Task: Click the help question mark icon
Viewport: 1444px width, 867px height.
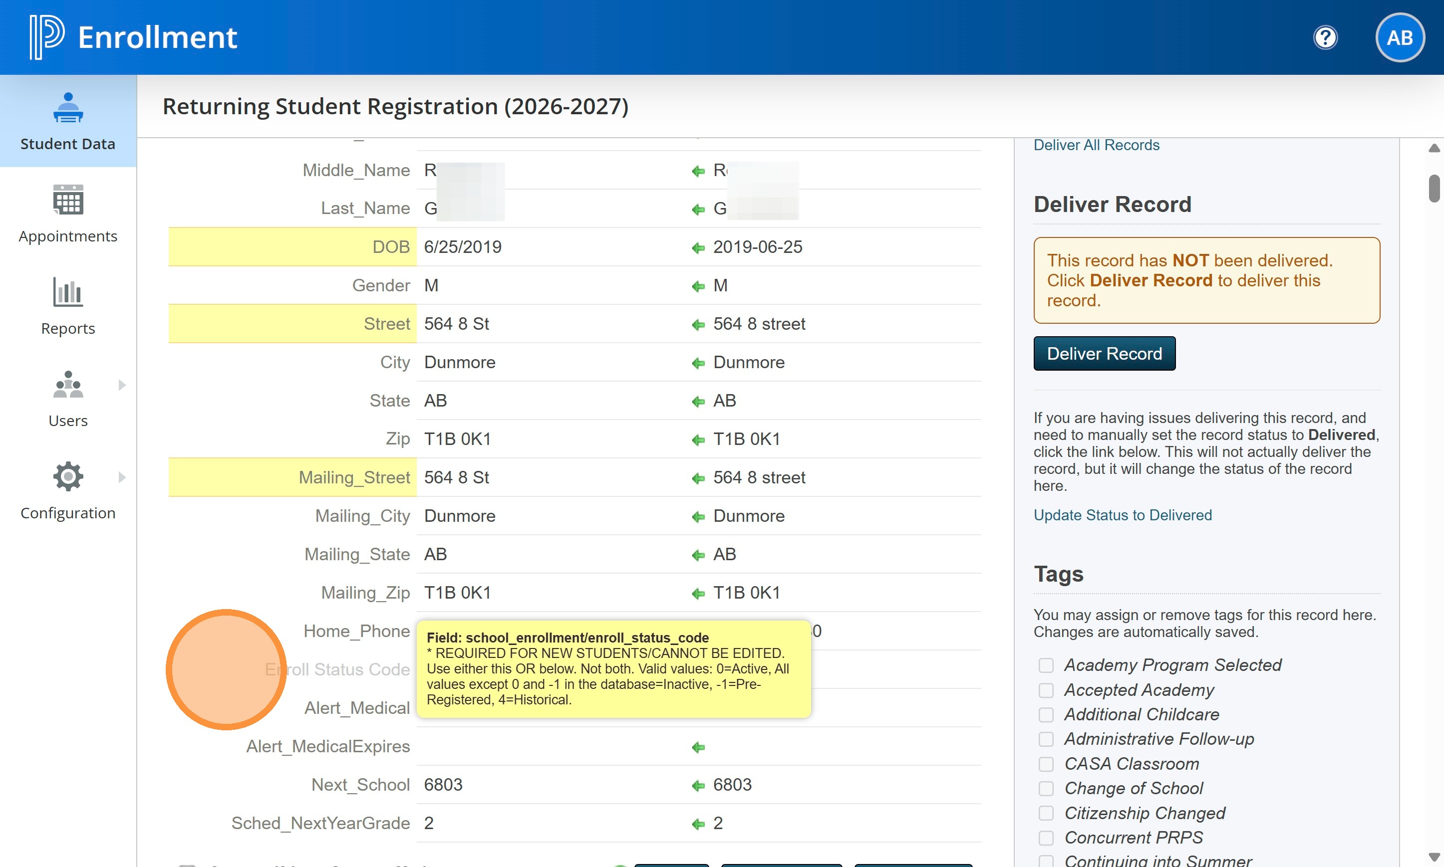Action: pyautogui.click(x=1325, y=37)
